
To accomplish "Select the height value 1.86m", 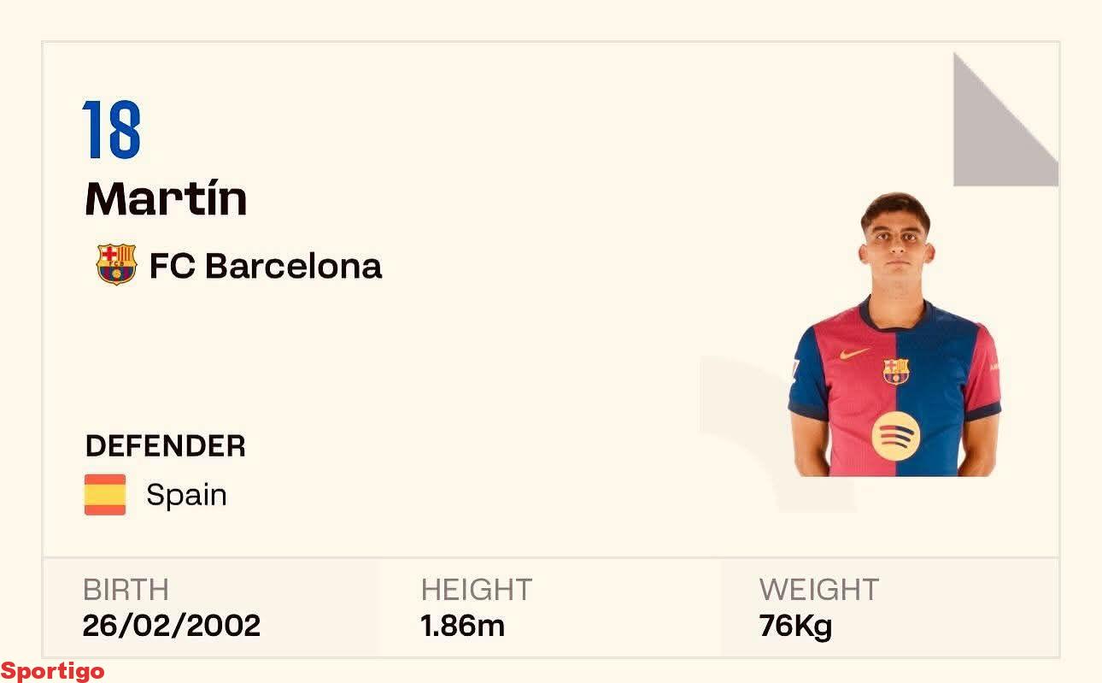I will (x=463, y=626).
